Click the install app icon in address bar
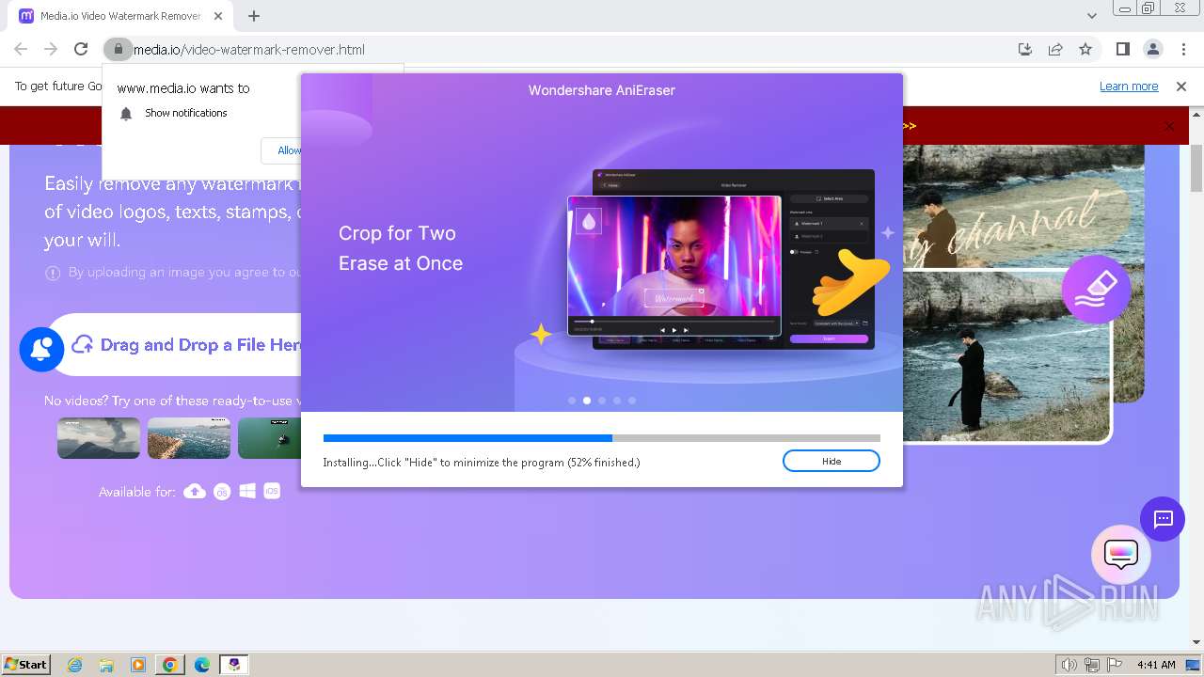 click(1025, 50)
